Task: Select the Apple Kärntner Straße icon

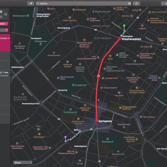Action: tap(117, 55)
